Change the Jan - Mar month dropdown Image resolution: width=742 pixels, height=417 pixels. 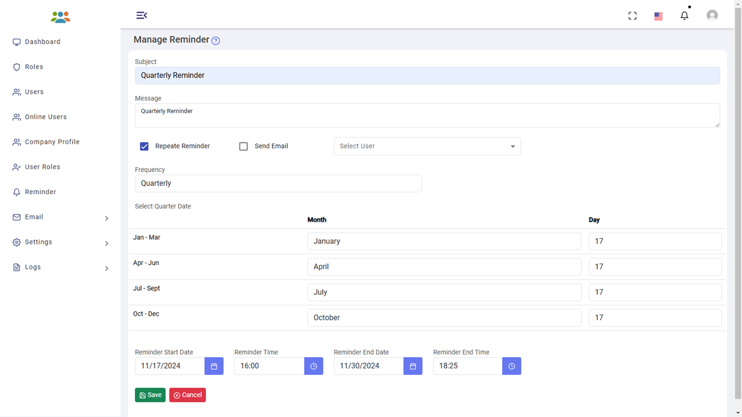[x=444, y=242]
